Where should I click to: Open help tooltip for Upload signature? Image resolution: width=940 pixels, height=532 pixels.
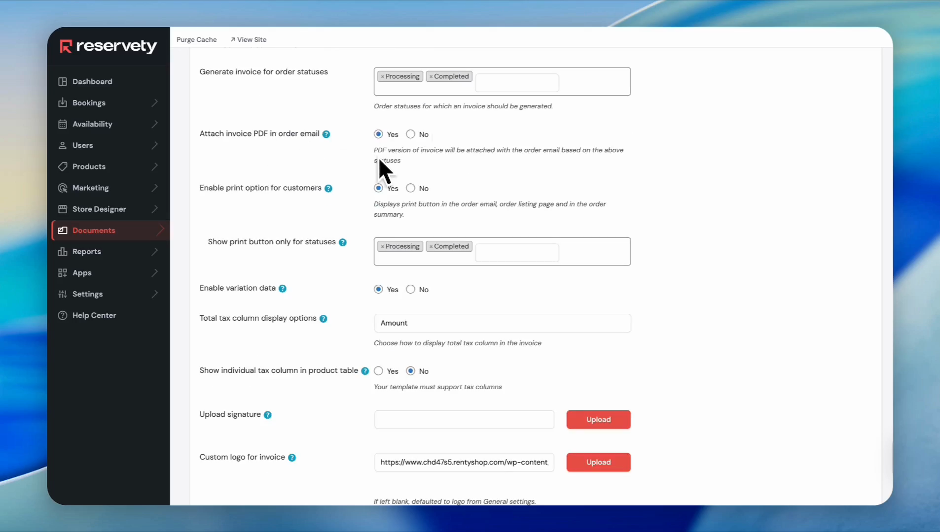[267, 415]
